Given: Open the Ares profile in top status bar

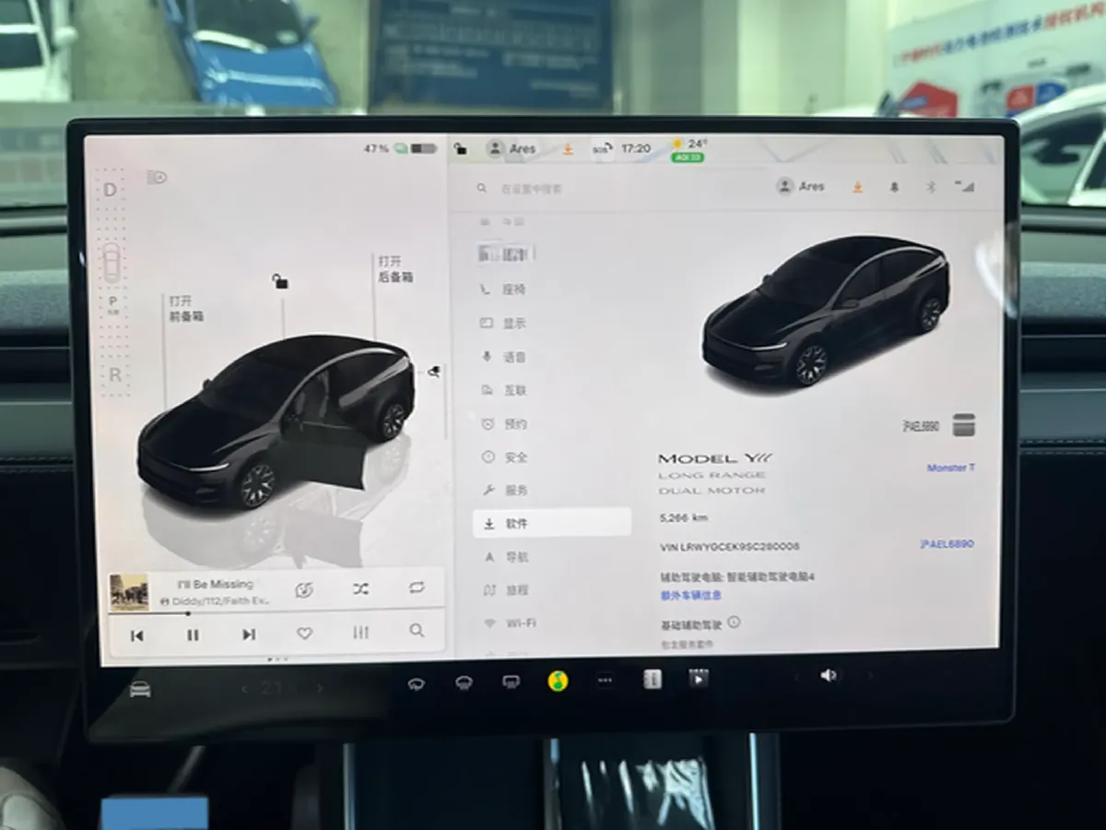Looking at the screenshot, I should pyautogui.click(x=512, y=148).
